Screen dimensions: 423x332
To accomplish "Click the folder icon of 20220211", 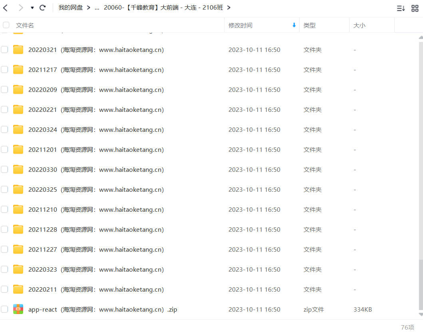I will pyautogui.click(x=18, y=289).
